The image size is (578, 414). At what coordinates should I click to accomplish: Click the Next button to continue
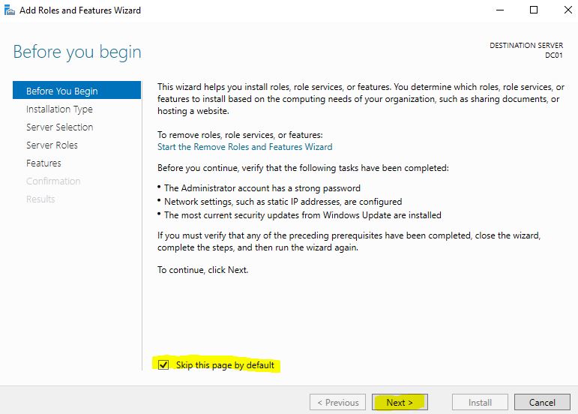(x=400, y=402)
